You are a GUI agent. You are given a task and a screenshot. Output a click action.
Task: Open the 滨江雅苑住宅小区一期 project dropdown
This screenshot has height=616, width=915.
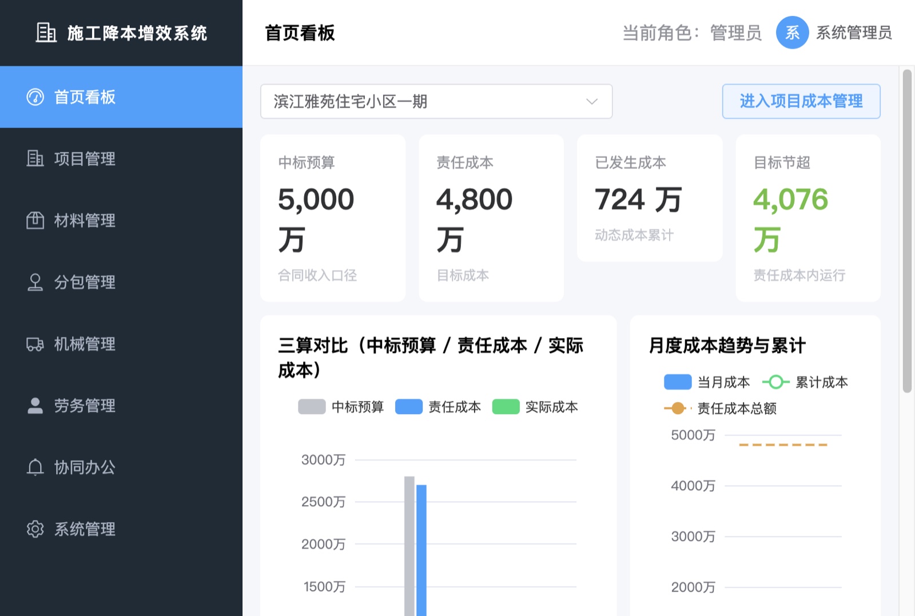coord(436,102)
